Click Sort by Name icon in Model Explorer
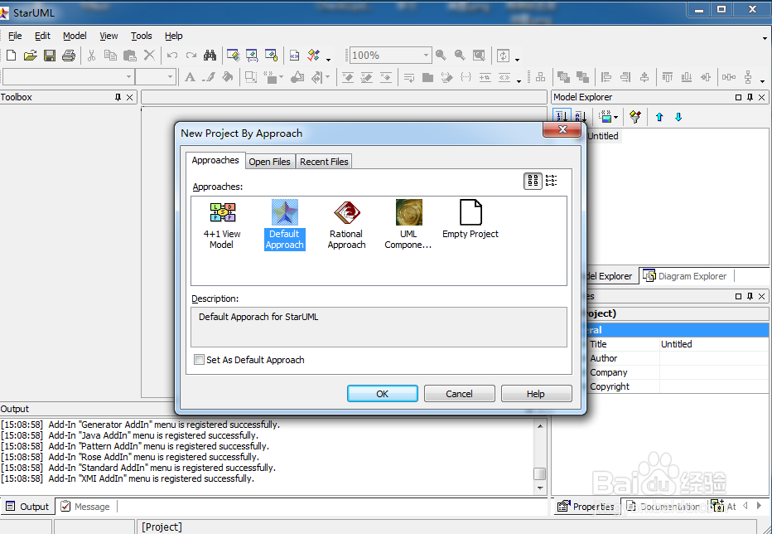This screenshot has height=534, width=772. [x=580, y=116]
